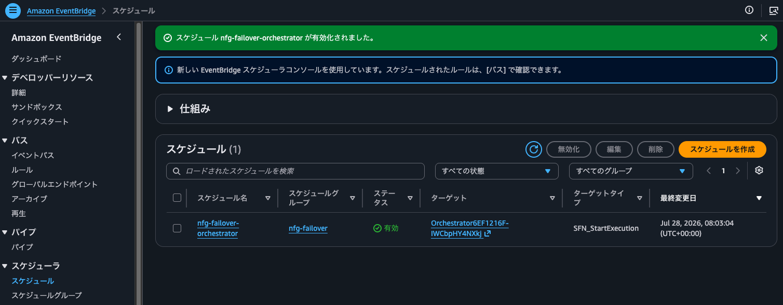
Task: Collapse the デベロッパーリソース sidebar section
Action: pyautogui.click(x=5, y=78)
